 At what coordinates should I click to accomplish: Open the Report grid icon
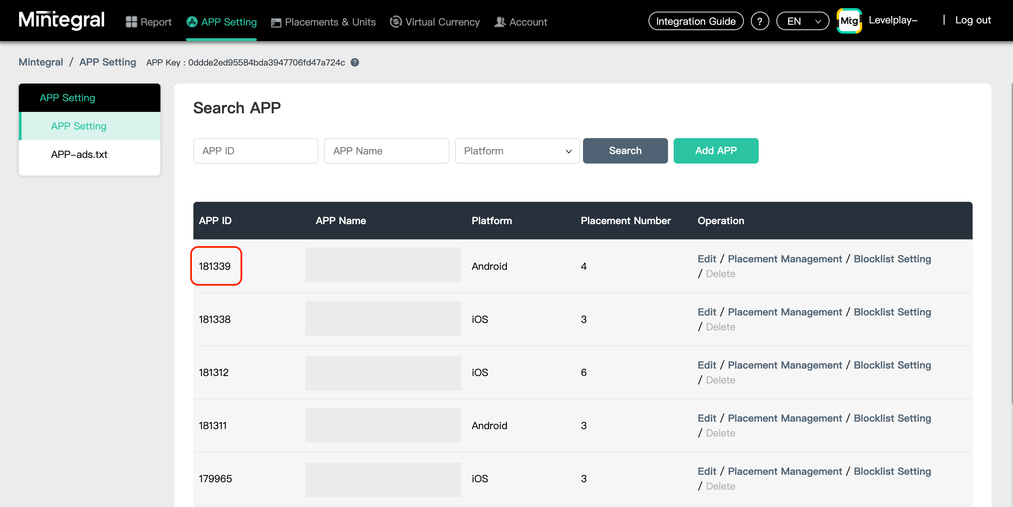[x=131, y=22]
